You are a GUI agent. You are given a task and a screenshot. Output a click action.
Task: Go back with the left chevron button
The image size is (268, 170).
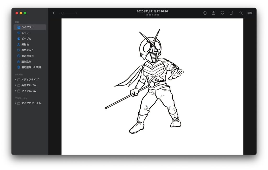53,13
